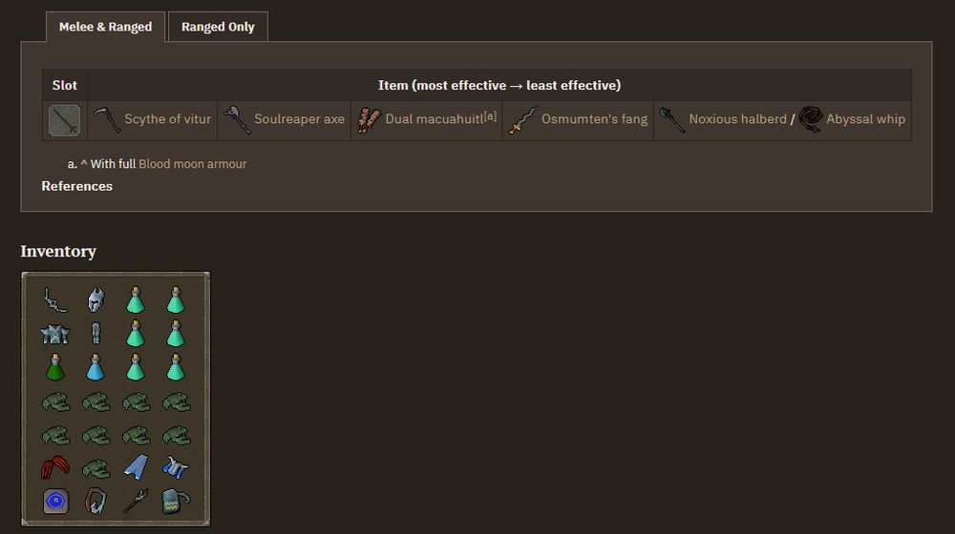Viewport: 955px width, 534px height.
Task: Open the Ranged Only tab
Action: pos(218,27)
